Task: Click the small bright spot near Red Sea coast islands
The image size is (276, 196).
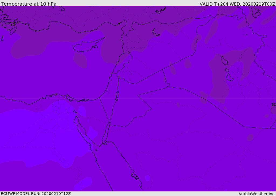Action: click(x=147, y=178)
